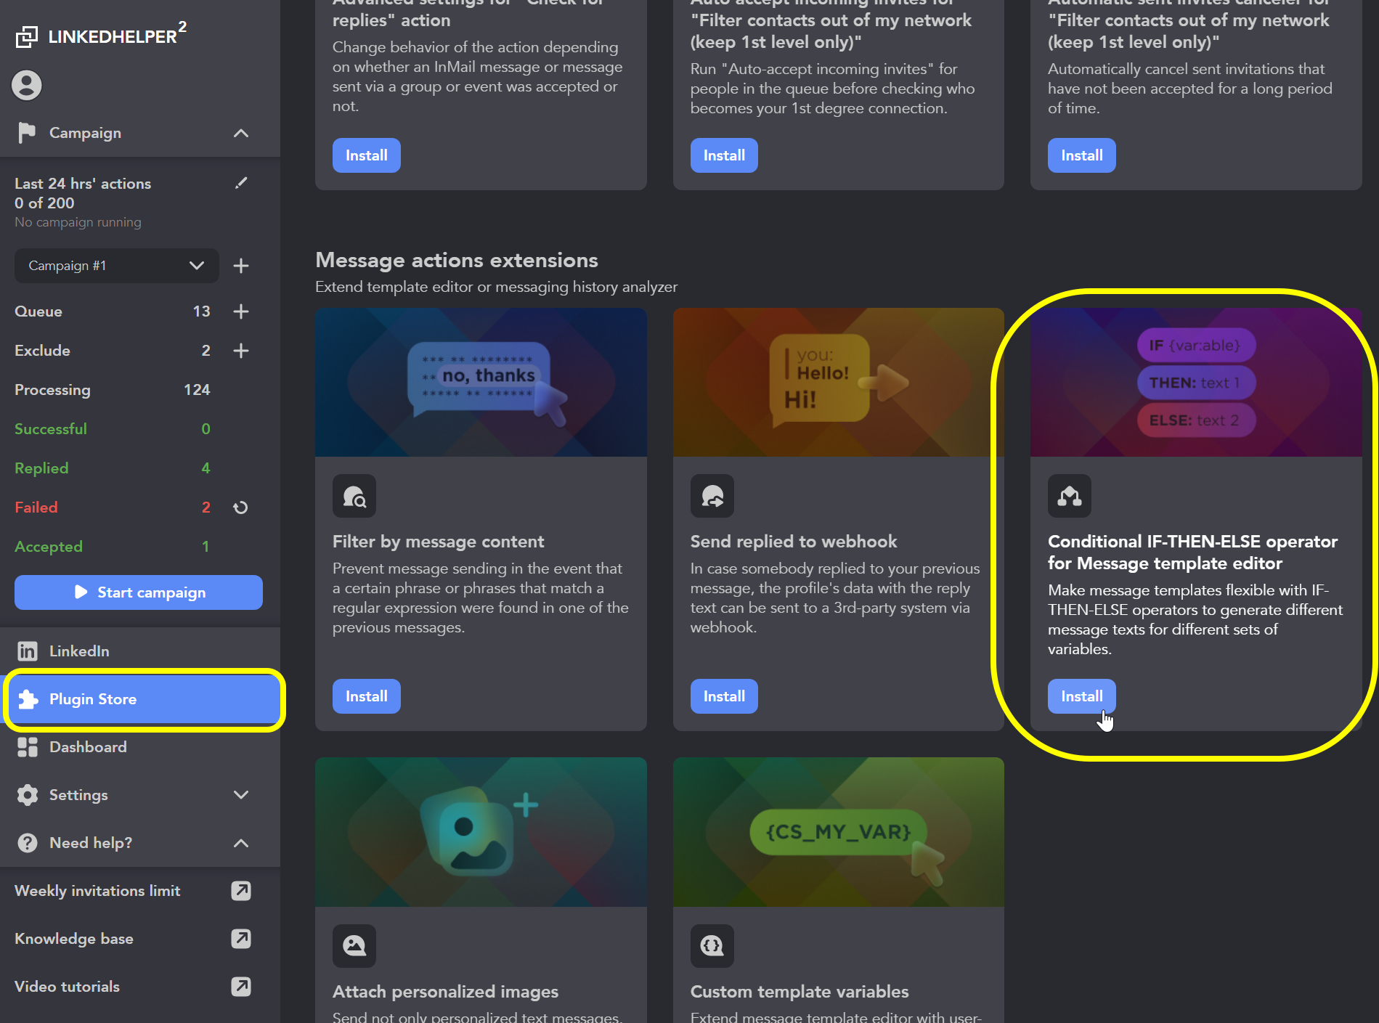Open the LinkedIn menu item
Image resolution: width=1379 pixels, height=1023 pixels.
140,651
